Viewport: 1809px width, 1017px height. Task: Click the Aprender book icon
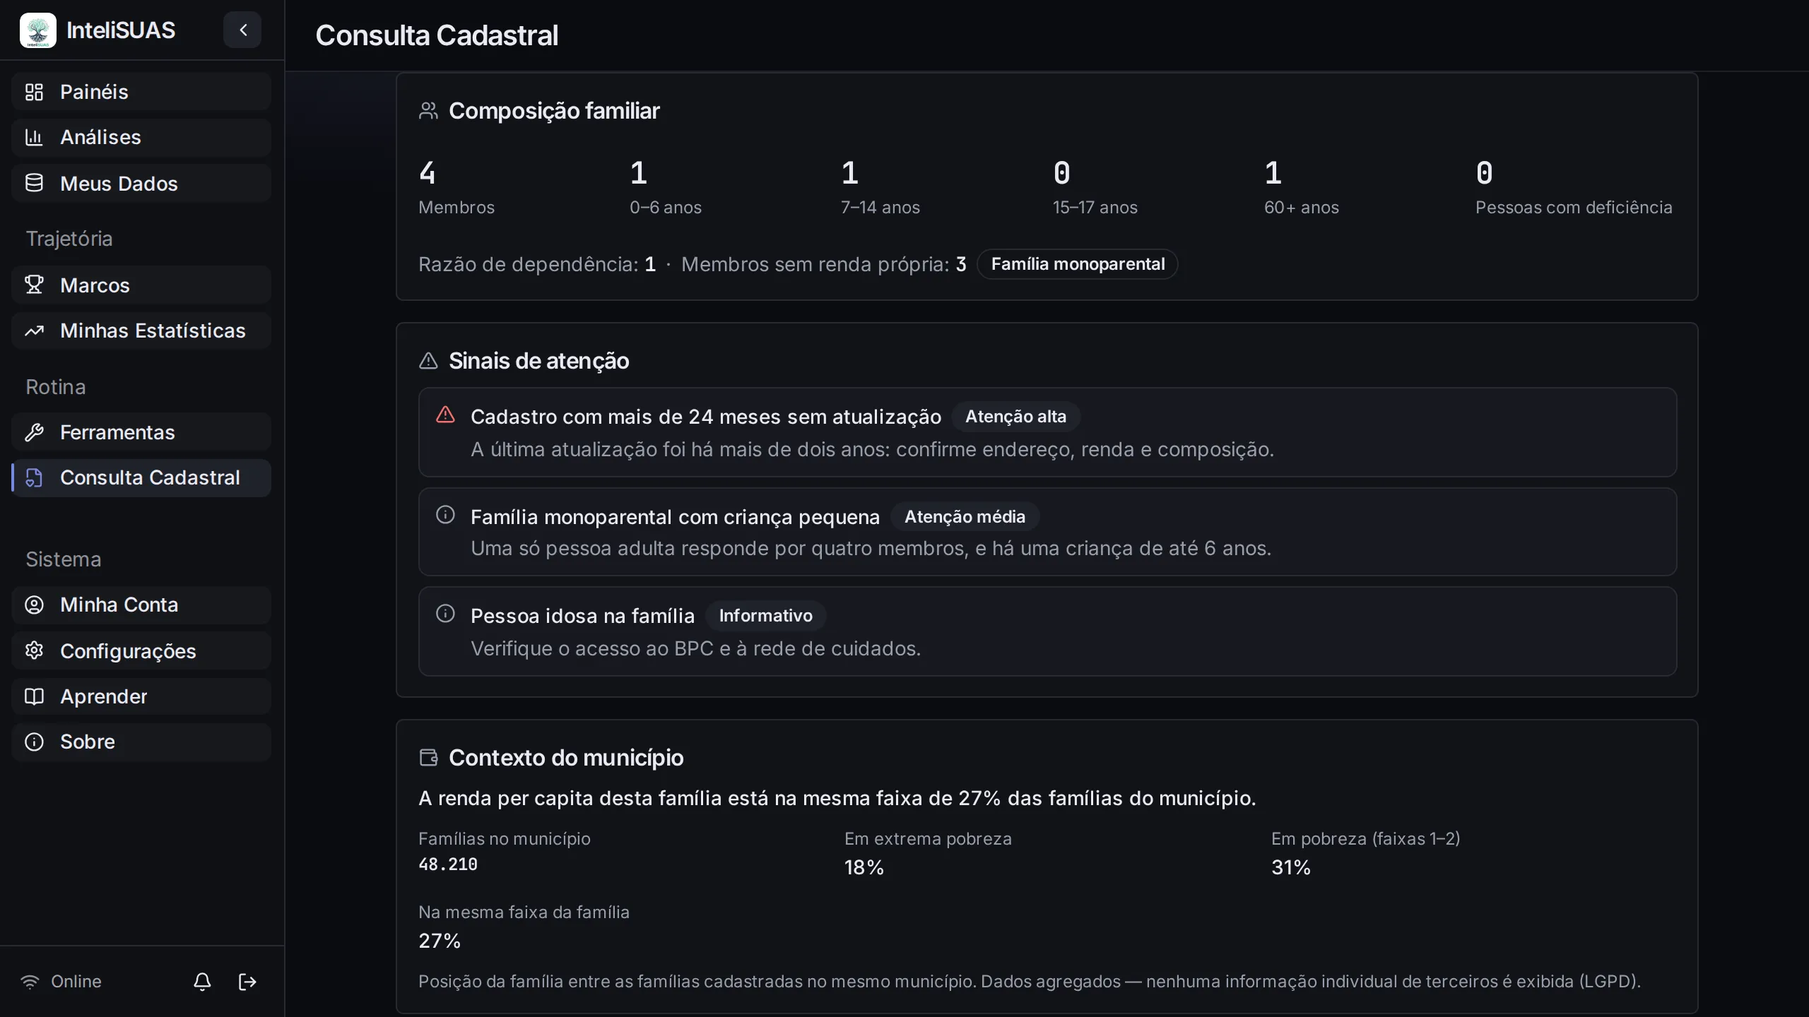(x=34, y=696)
